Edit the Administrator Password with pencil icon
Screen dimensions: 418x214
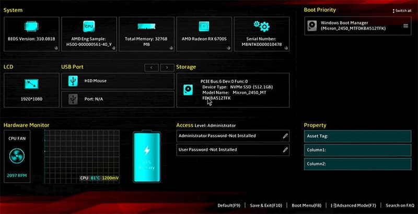(285, 136)
